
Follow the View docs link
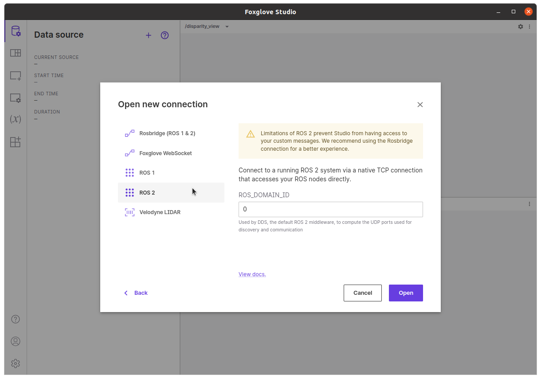[252, 274]
